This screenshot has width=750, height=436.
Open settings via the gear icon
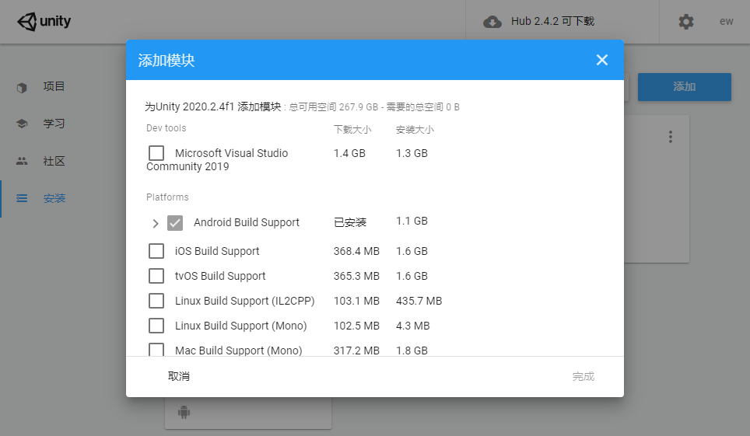[x=686, y=22]
